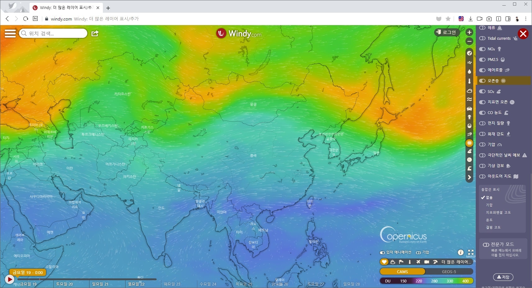
Task: Select the waves layer icon
Action: (469, 99)
